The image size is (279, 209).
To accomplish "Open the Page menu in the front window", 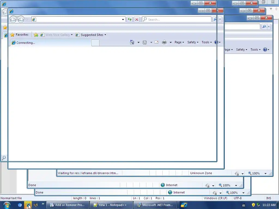I will click(x=179, y=42).
